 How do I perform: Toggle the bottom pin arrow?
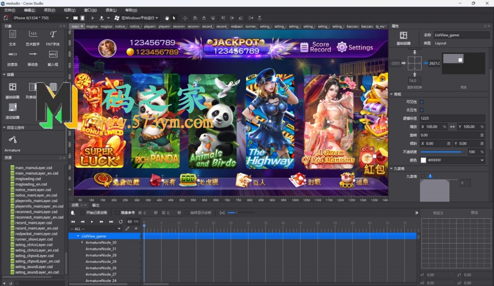pyautogui.click(x=414, y=74)
